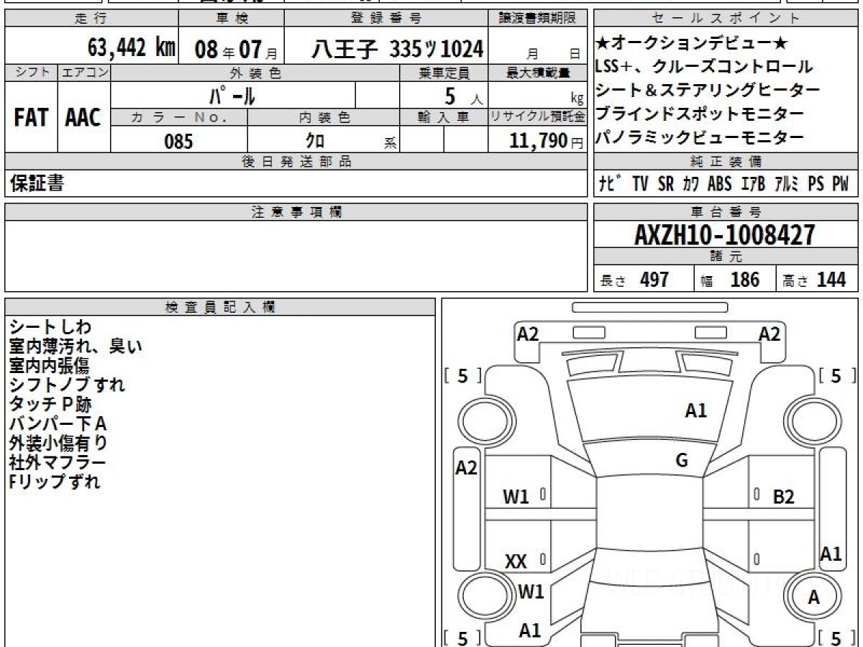Click the 車台番号 header
Screen dimensions: 863x647
726,212
